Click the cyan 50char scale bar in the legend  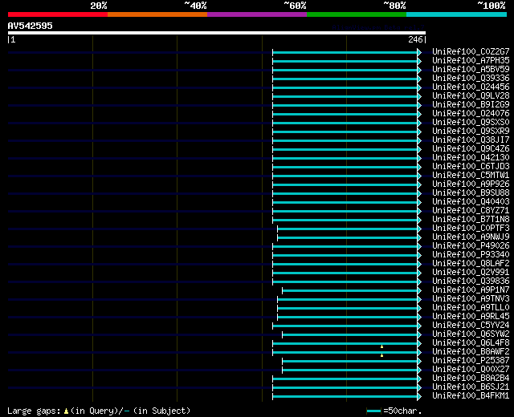374,411
